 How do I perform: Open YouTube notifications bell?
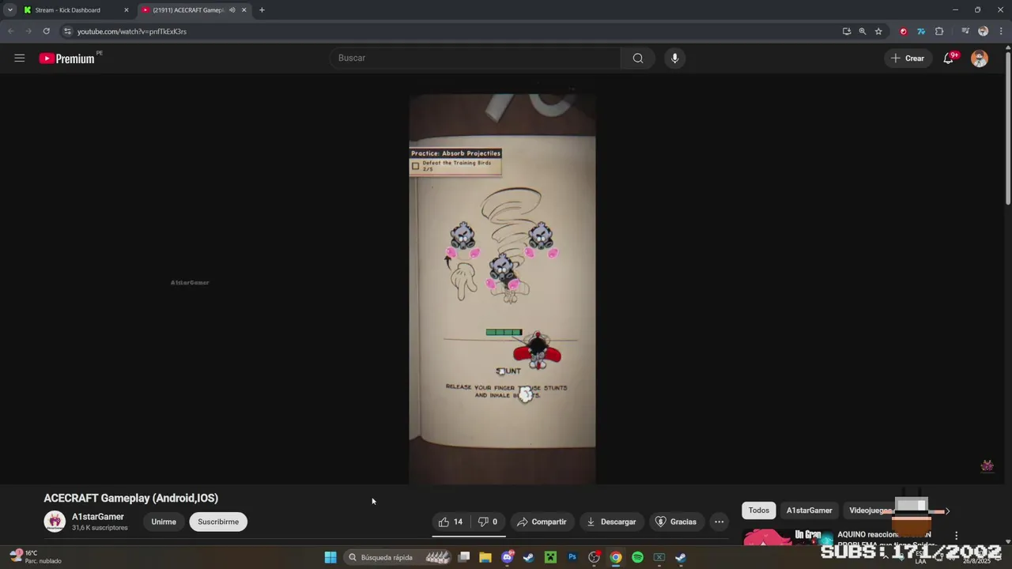point(949,58)
